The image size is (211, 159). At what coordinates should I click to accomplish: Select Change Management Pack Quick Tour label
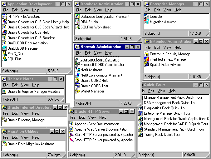[173, 97]
